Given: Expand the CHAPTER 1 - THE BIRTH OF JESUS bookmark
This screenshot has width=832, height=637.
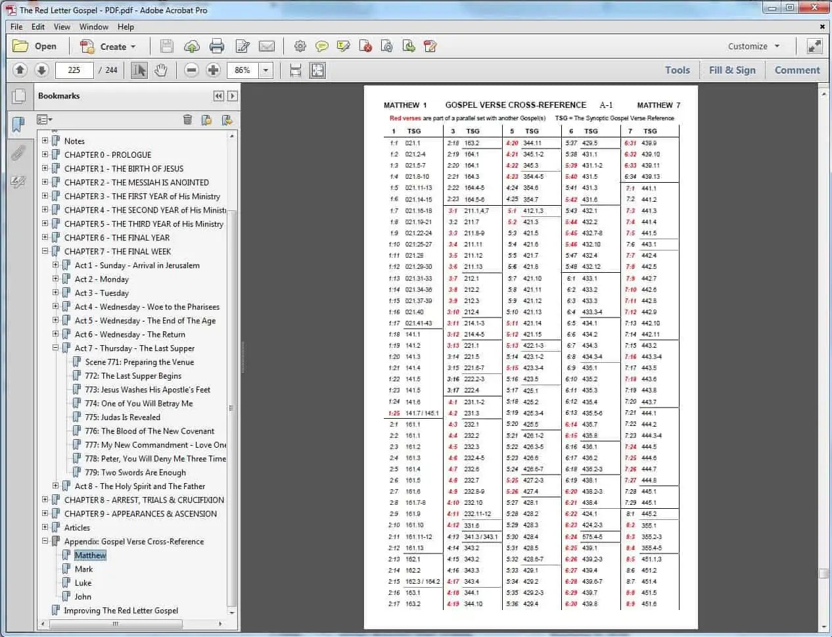Looking at the screenshot, I should click(x=45, y=168).
